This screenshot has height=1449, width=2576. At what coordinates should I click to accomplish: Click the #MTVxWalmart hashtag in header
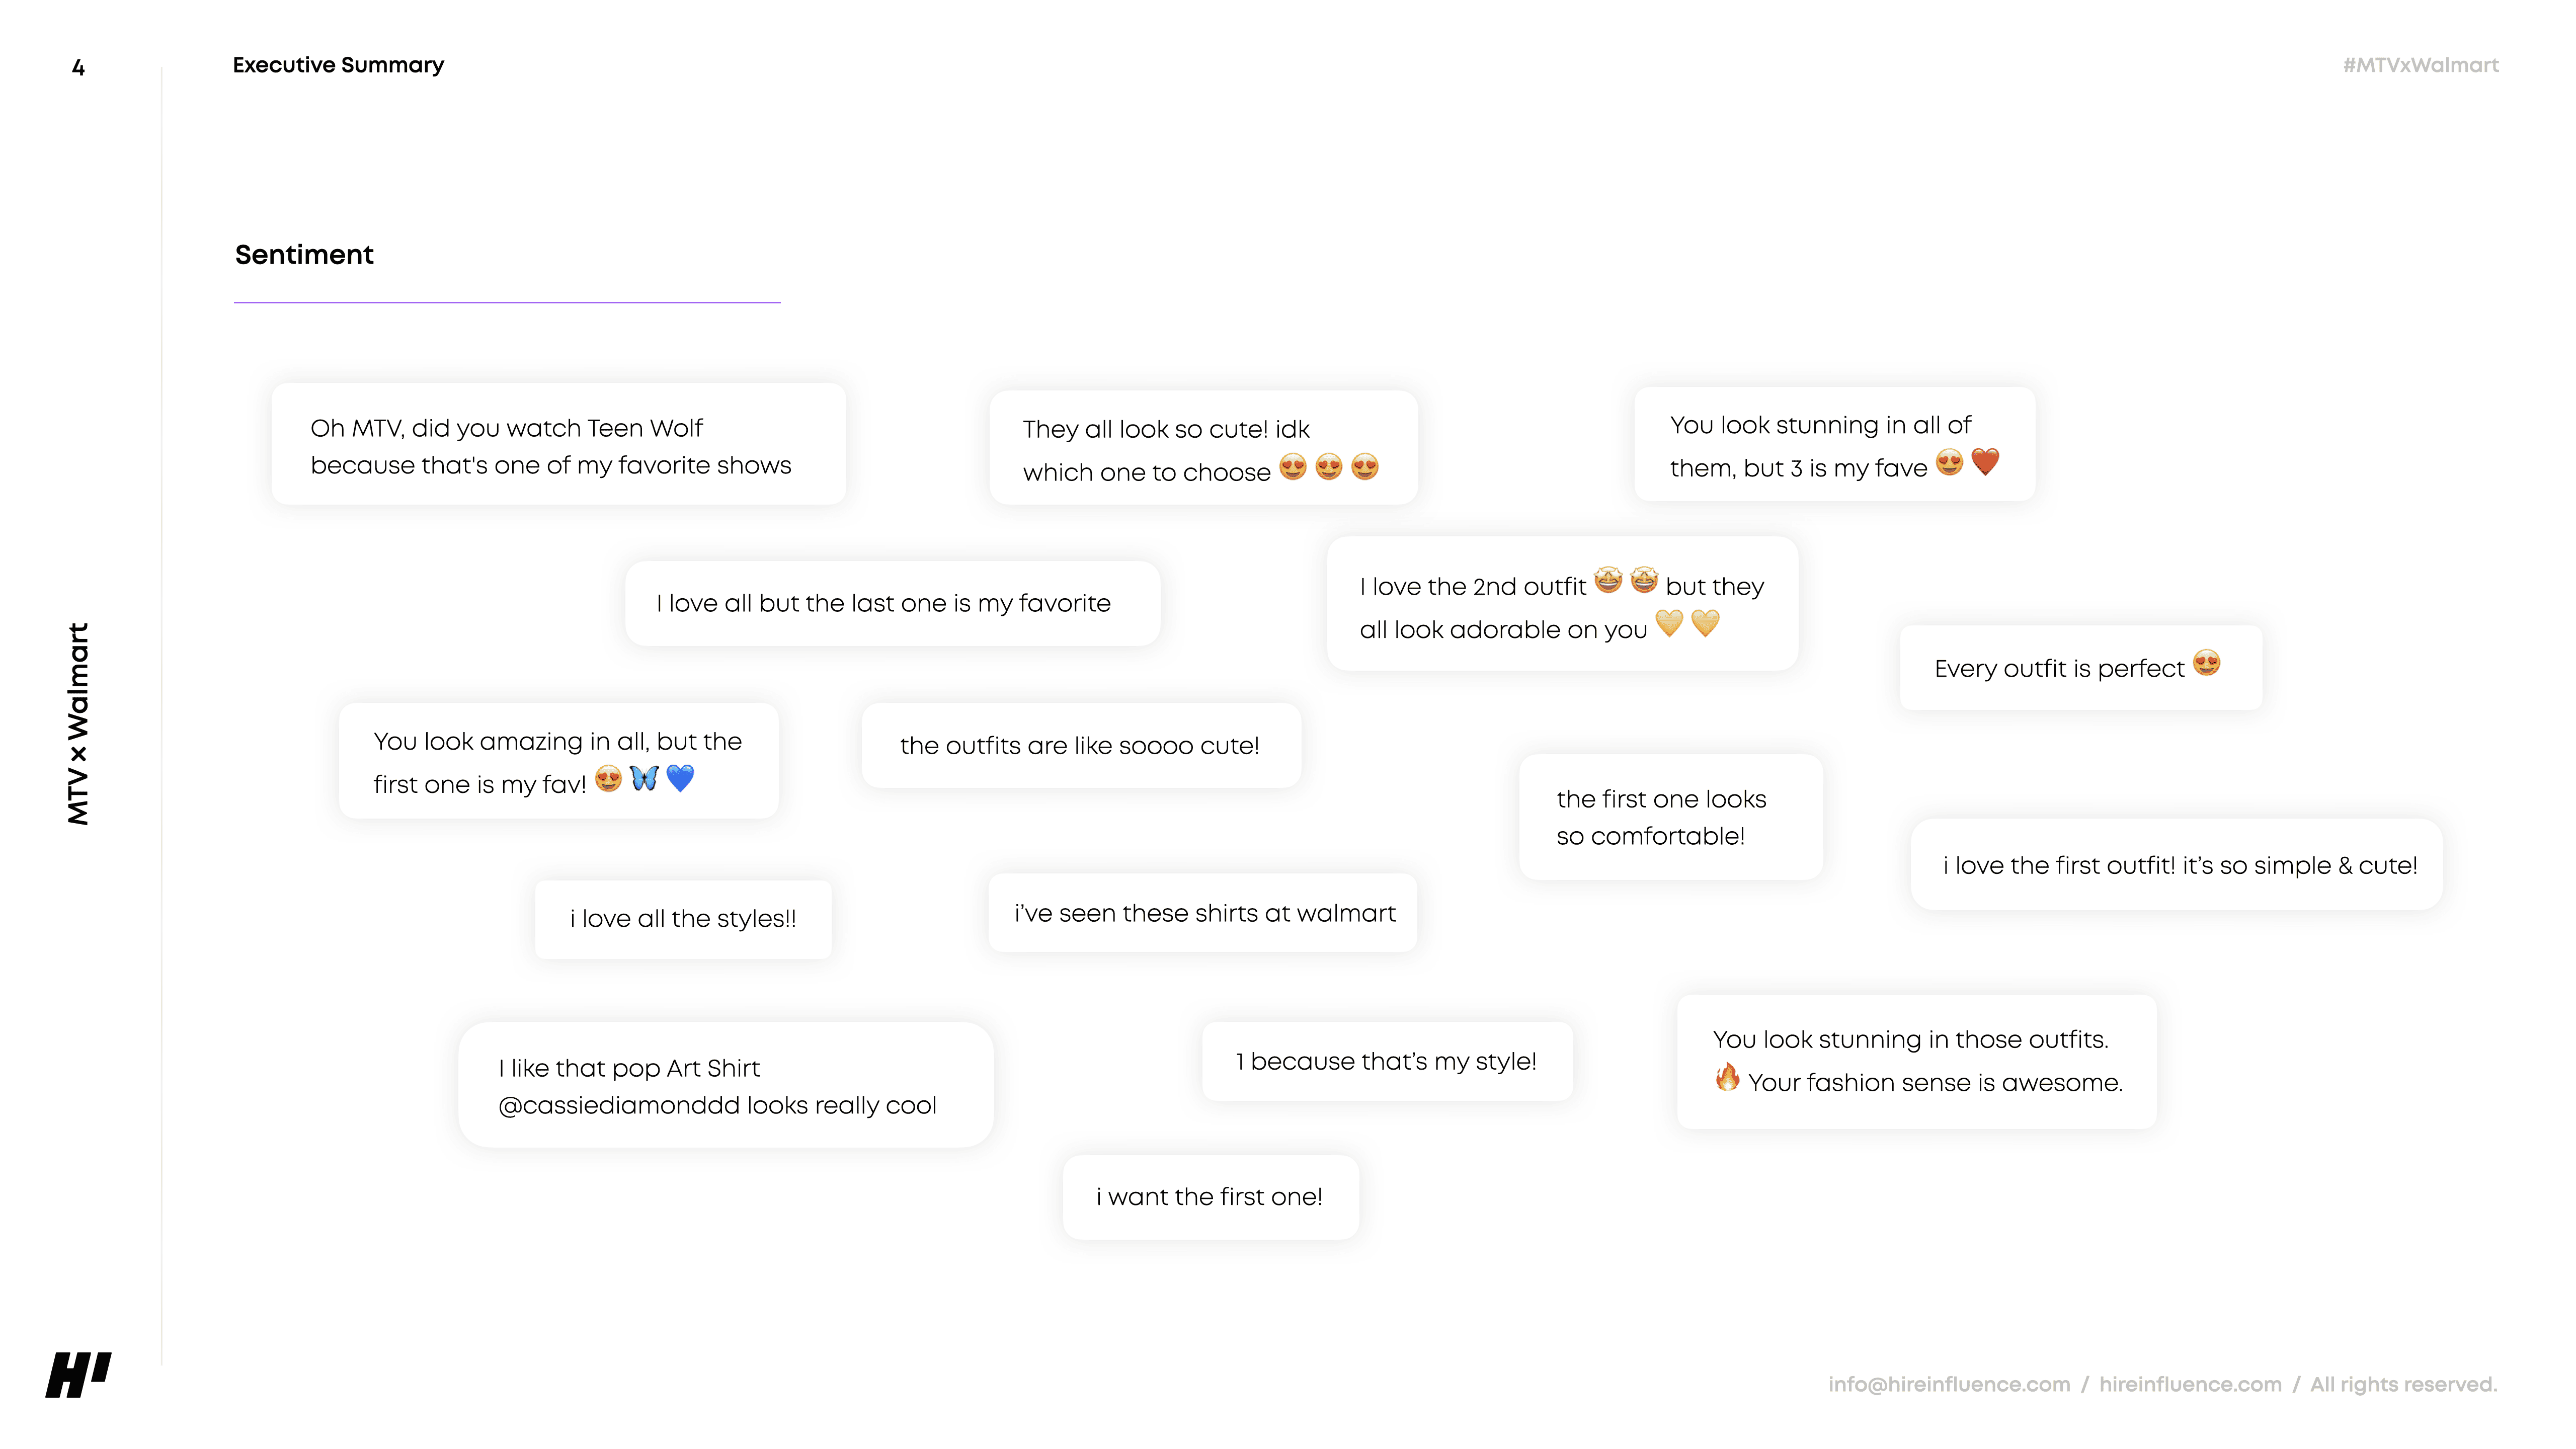pos(2420,65)
